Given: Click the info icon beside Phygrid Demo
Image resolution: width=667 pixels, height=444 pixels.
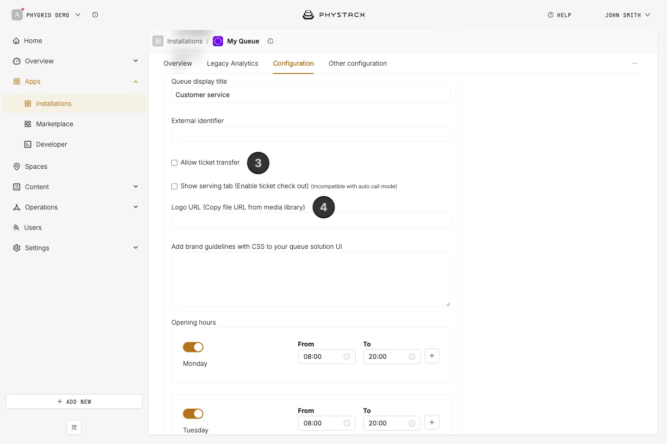Looking at the screenshot, I should [95, 15].
